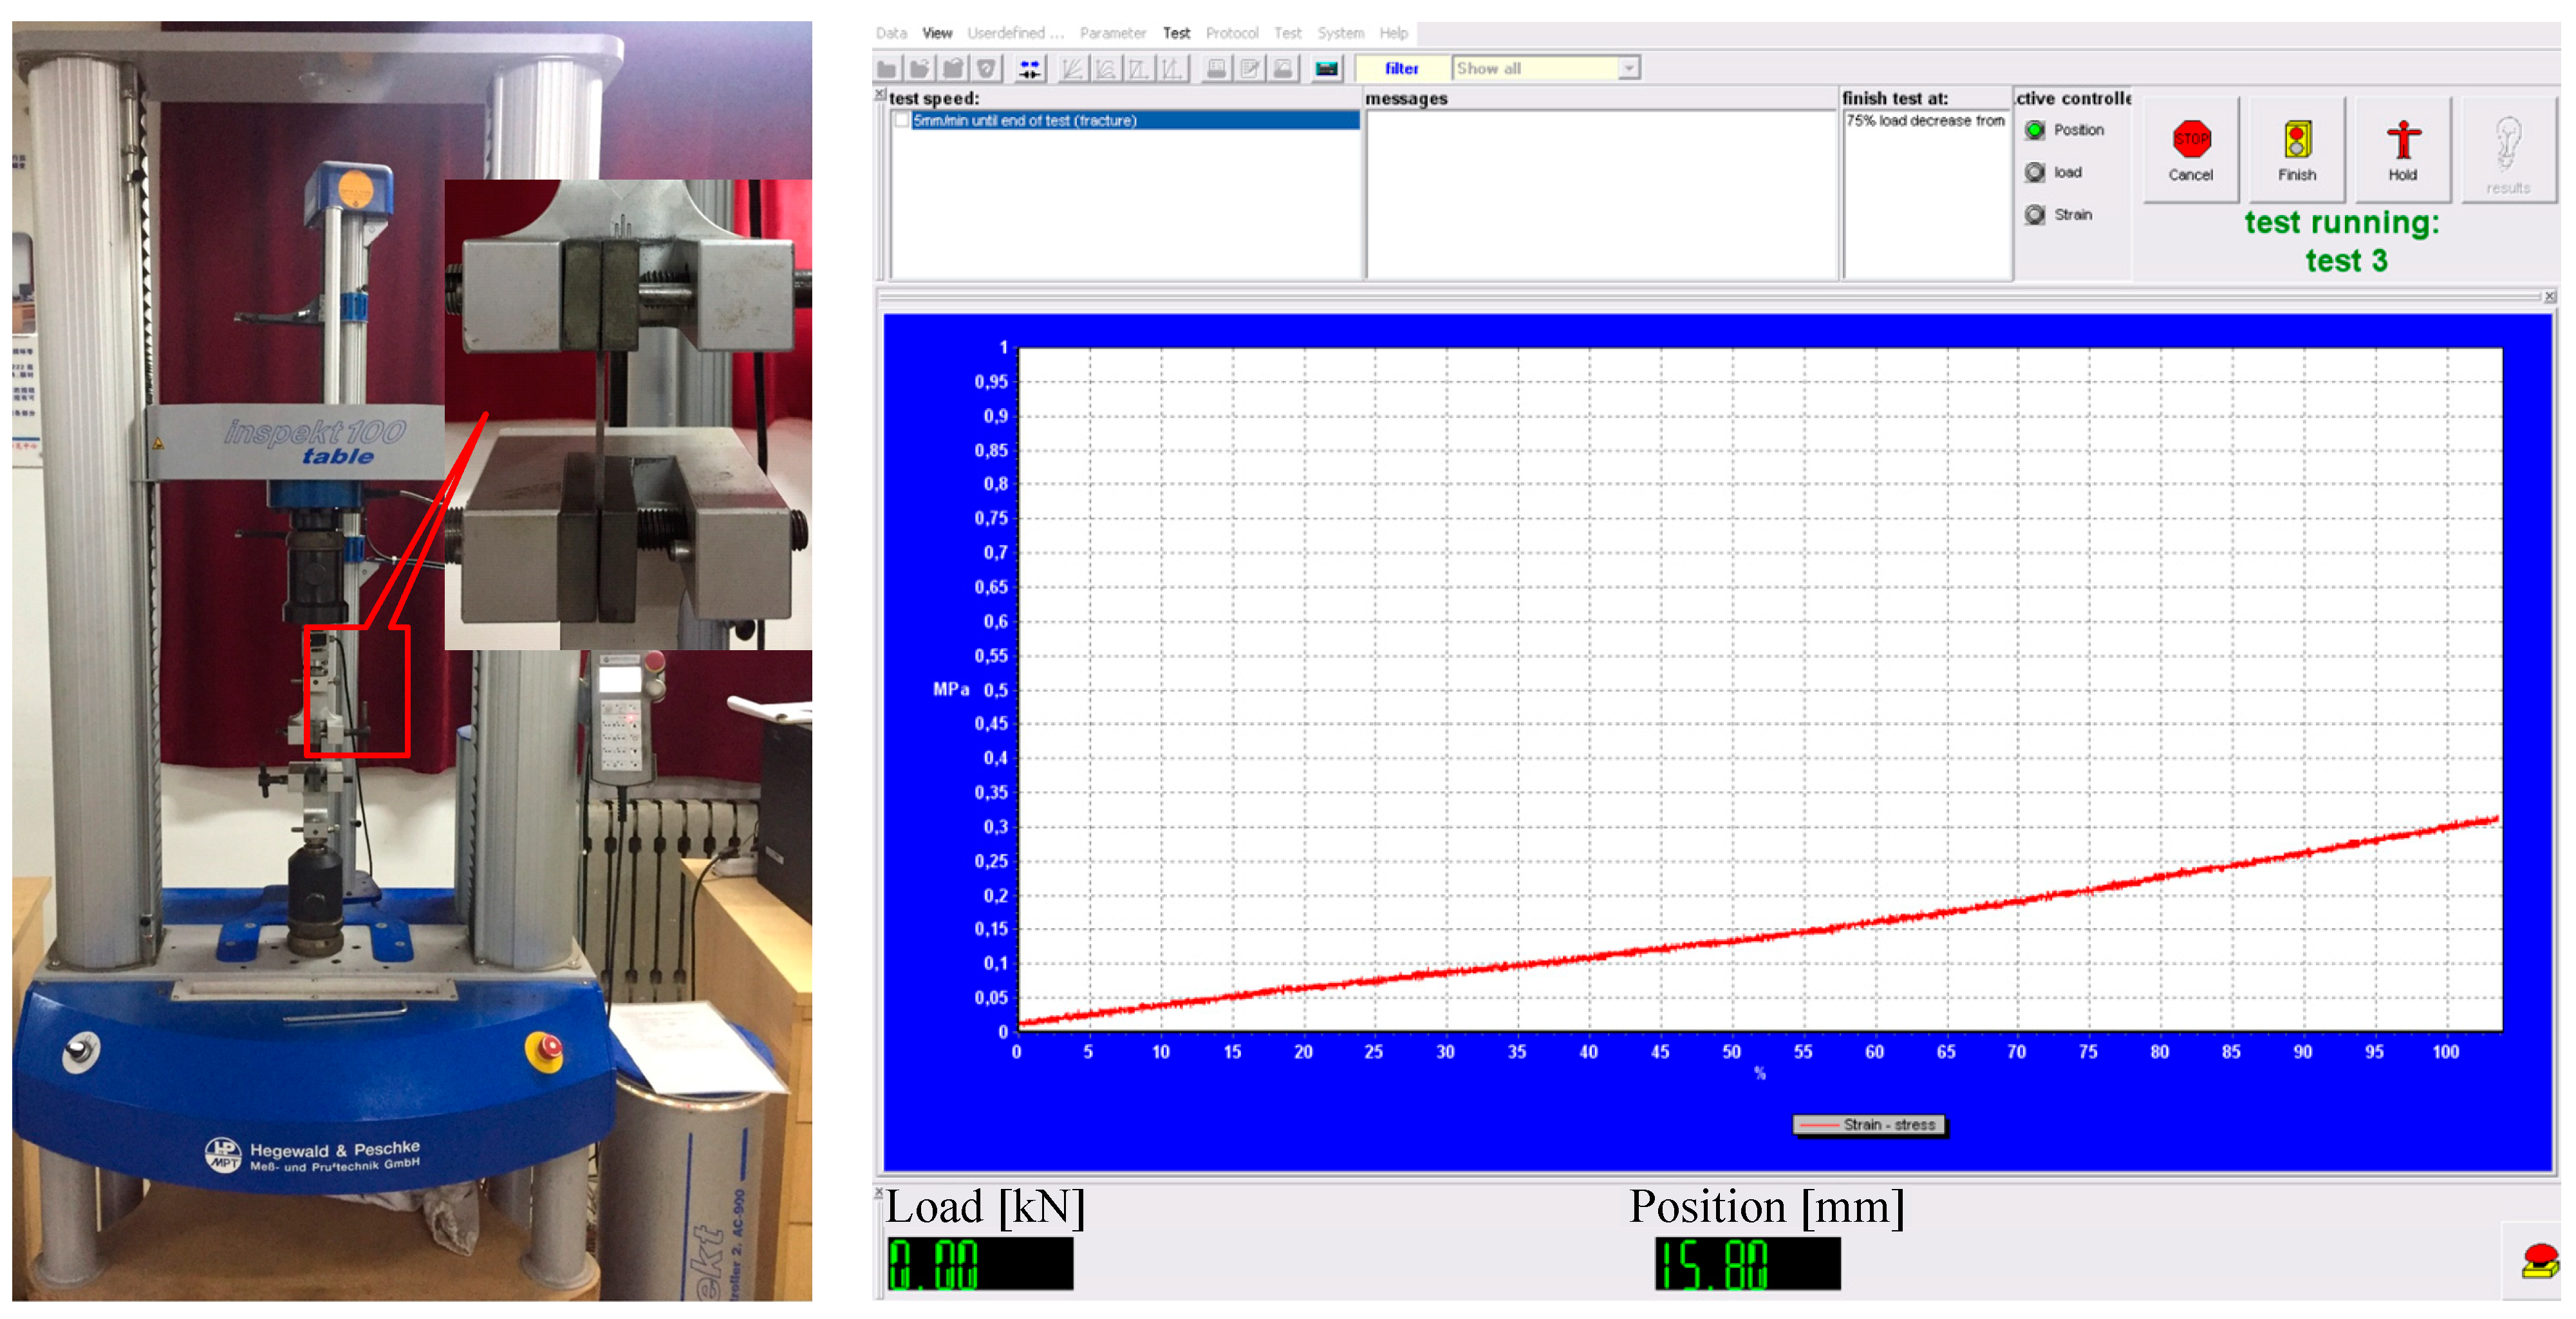
Task: Open the active Test menu
Action: (1176, 33)
